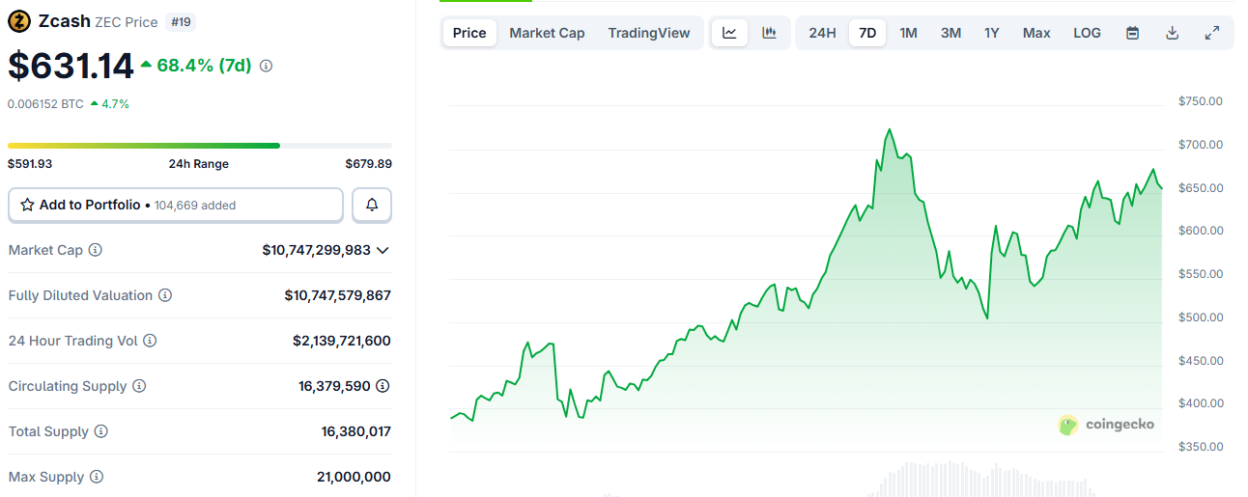This screenshot has height=497, width=1248.
Task: Show Fully Diluted Valuation info icon
Action: pyautogui.click(x=165, y=295)
